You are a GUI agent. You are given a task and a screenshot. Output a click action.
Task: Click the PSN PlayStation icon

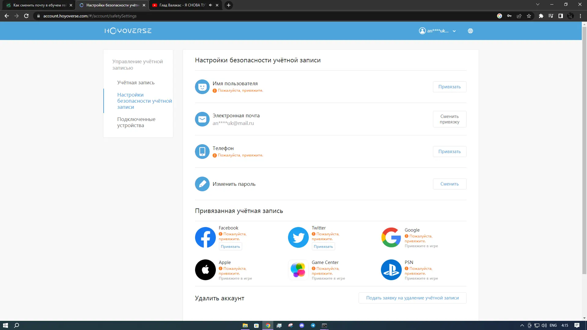tap(391, 270)
